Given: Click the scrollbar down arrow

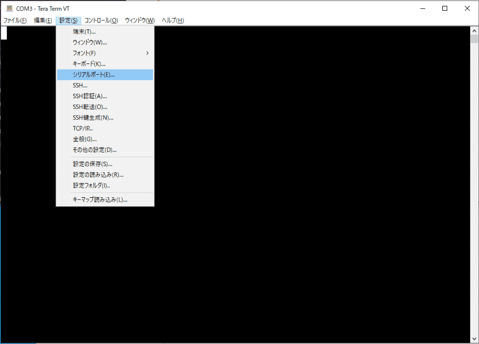Looking at the screenshot, I should point(474,339).
